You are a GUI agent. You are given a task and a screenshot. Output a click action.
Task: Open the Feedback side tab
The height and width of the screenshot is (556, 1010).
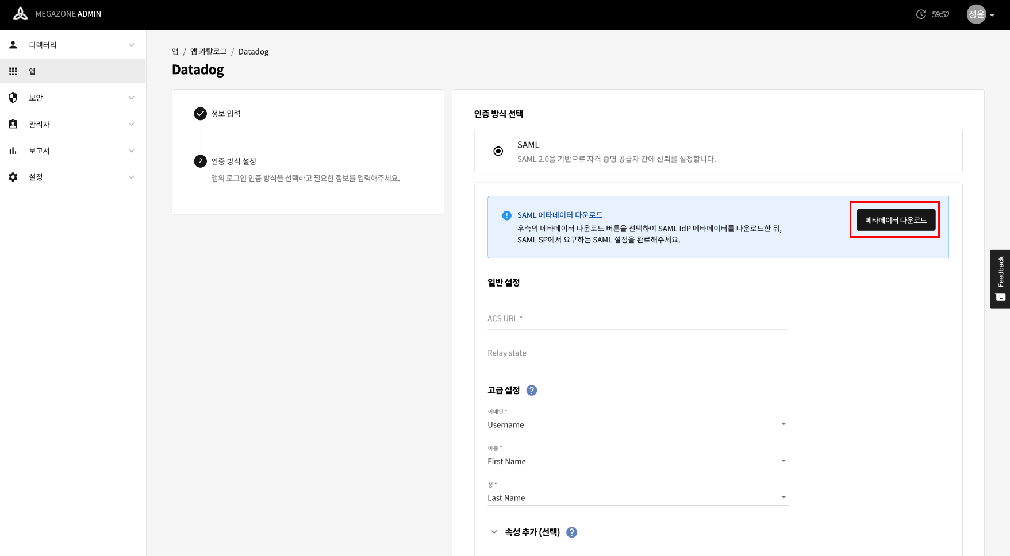point(1000,279)
